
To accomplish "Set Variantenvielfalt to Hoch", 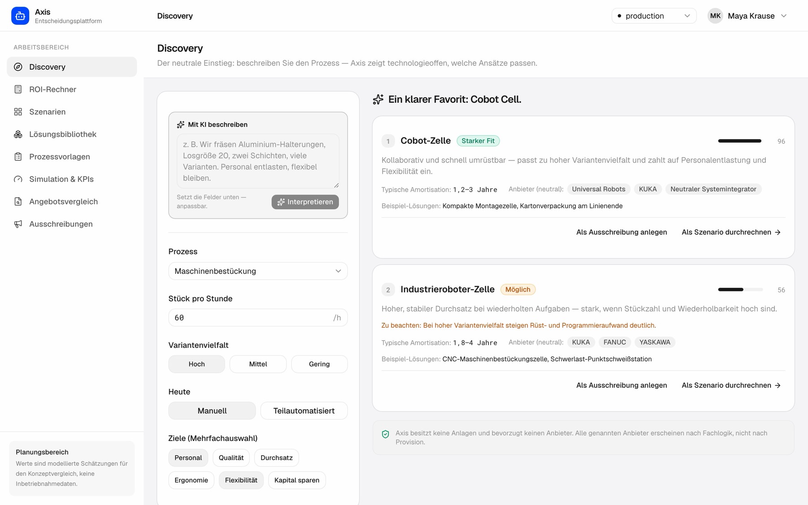I will click(197, 364).
